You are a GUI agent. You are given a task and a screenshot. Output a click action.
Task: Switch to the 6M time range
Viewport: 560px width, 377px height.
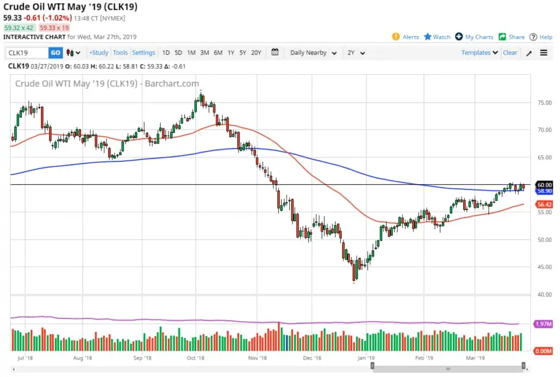(x=218, y=53)
